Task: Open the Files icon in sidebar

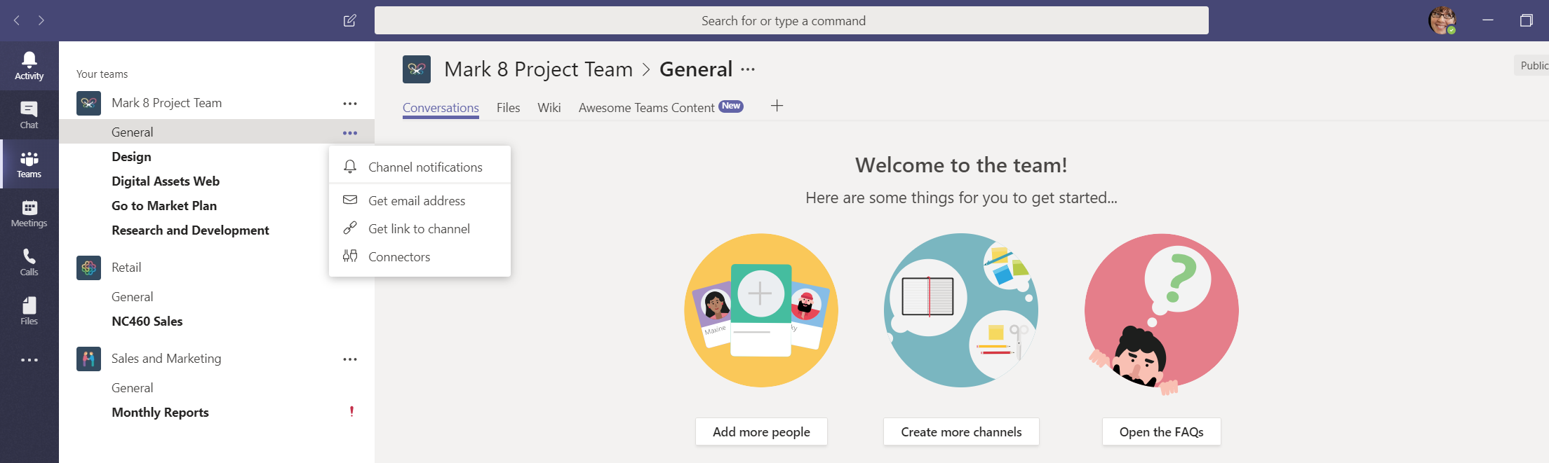Action: click(29, 311)
